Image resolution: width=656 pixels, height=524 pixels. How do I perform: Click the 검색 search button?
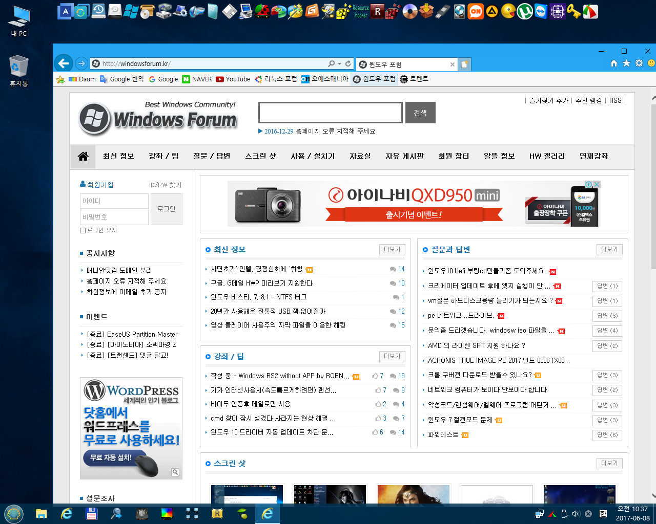(420, 113)
